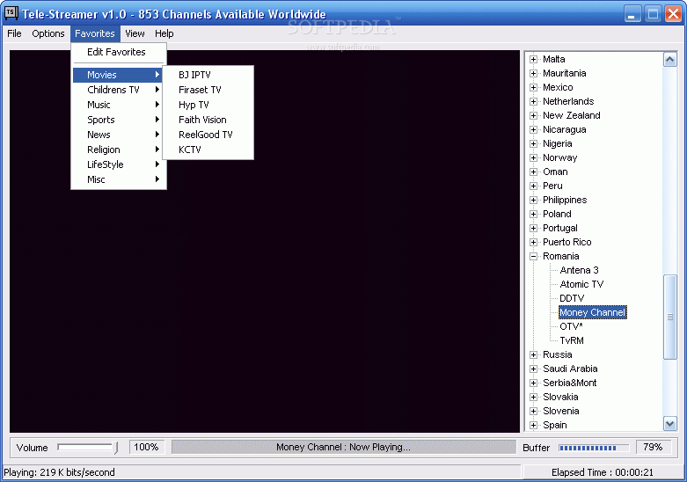The height and width of the screenshot is (482, 687).
Task: Click the Money Channel Now Playing status
Action: coord(343,448)
